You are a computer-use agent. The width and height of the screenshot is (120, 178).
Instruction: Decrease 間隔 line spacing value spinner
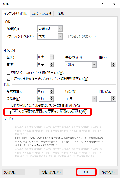pyautogui.click(x=113, y=100)
